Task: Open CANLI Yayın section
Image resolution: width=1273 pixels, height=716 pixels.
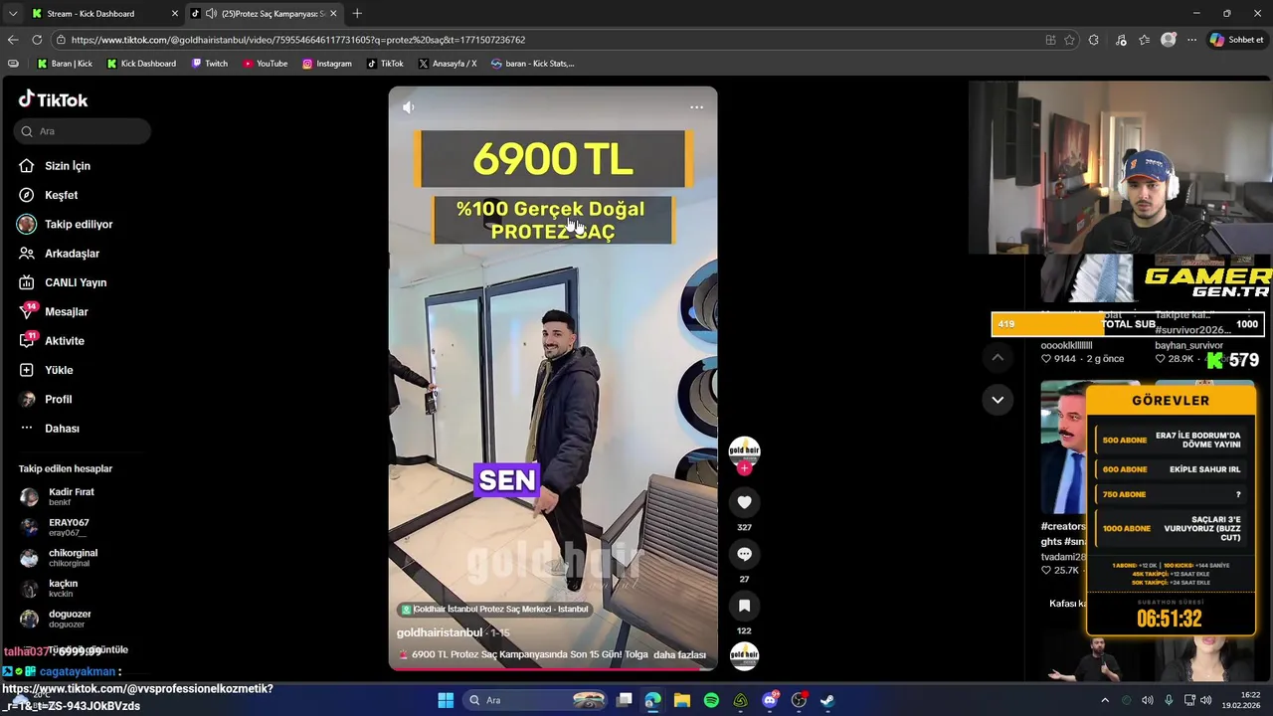Action: click(75, 282)
